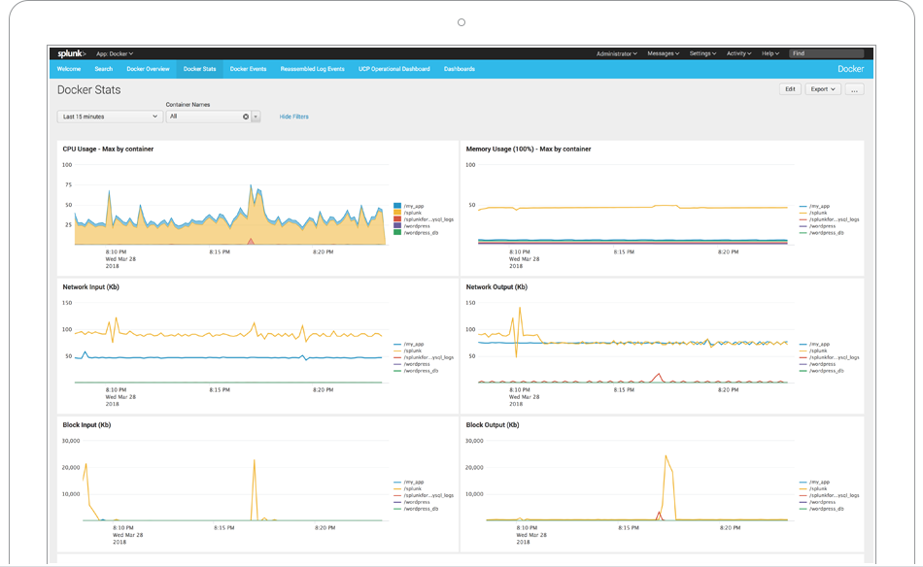This screenshot has width=923, height=567.
Task: Click /splunkfor...ysql_logs legend in CPU Usage chart
Action: [x=428, y=219]
